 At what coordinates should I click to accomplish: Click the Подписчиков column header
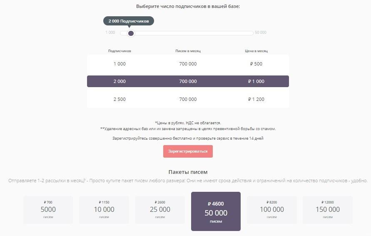(x=120, y=51)
